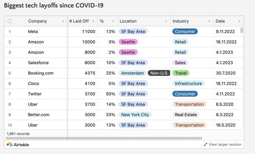255x154 pixels.
Task: Click the Non-U.S. tag
Action: point(159,73)
